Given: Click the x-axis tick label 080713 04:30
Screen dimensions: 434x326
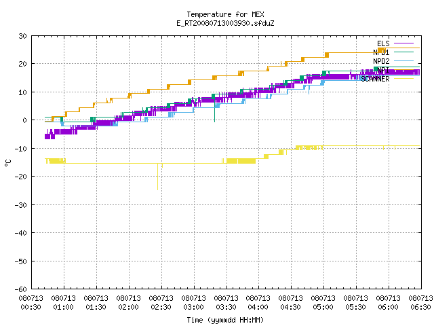Looking at the screenshot, I should 291,303.
